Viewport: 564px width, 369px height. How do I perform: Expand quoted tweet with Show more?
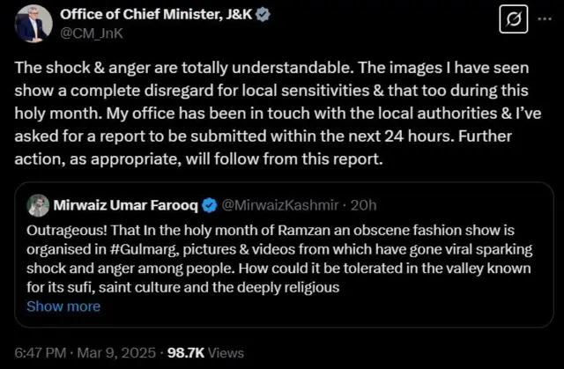63,306
